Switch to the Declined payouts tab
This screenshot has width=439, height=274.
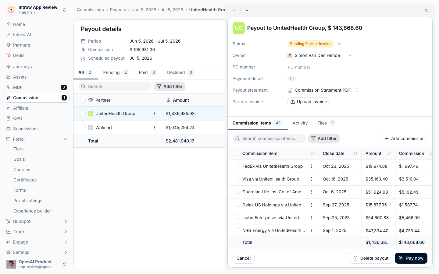click(180, 72)
